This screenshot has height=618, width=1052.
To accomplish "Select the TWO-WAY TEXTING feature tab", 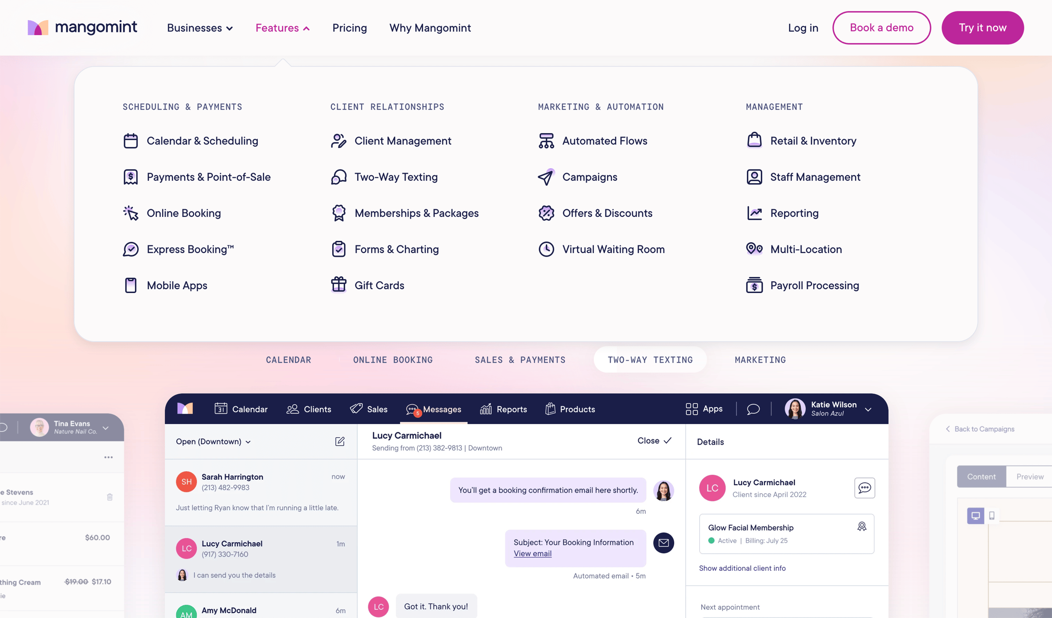I will coord(650,360).
